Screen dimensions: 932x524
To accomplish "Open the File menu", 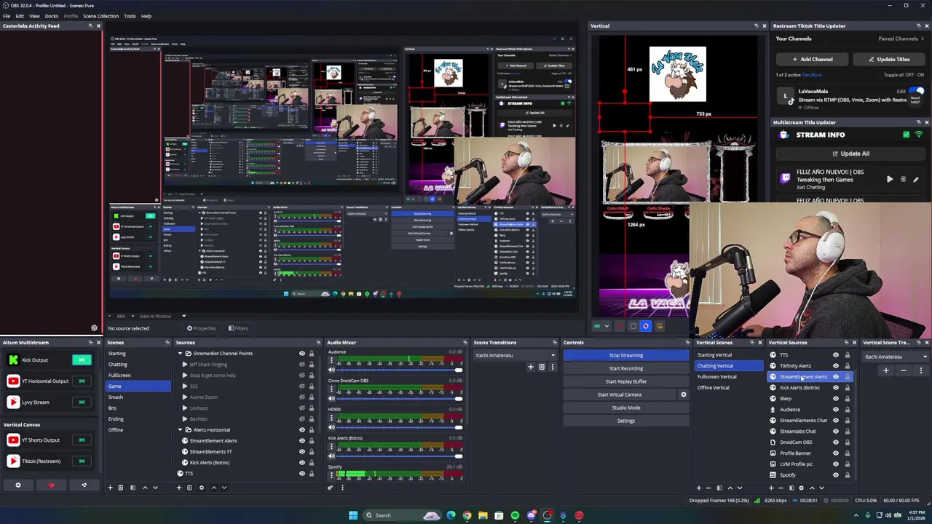I will click(7, 16).
